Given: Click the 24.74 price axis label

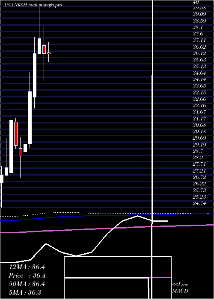Looking at the screenshot, I should click(199, 203).
